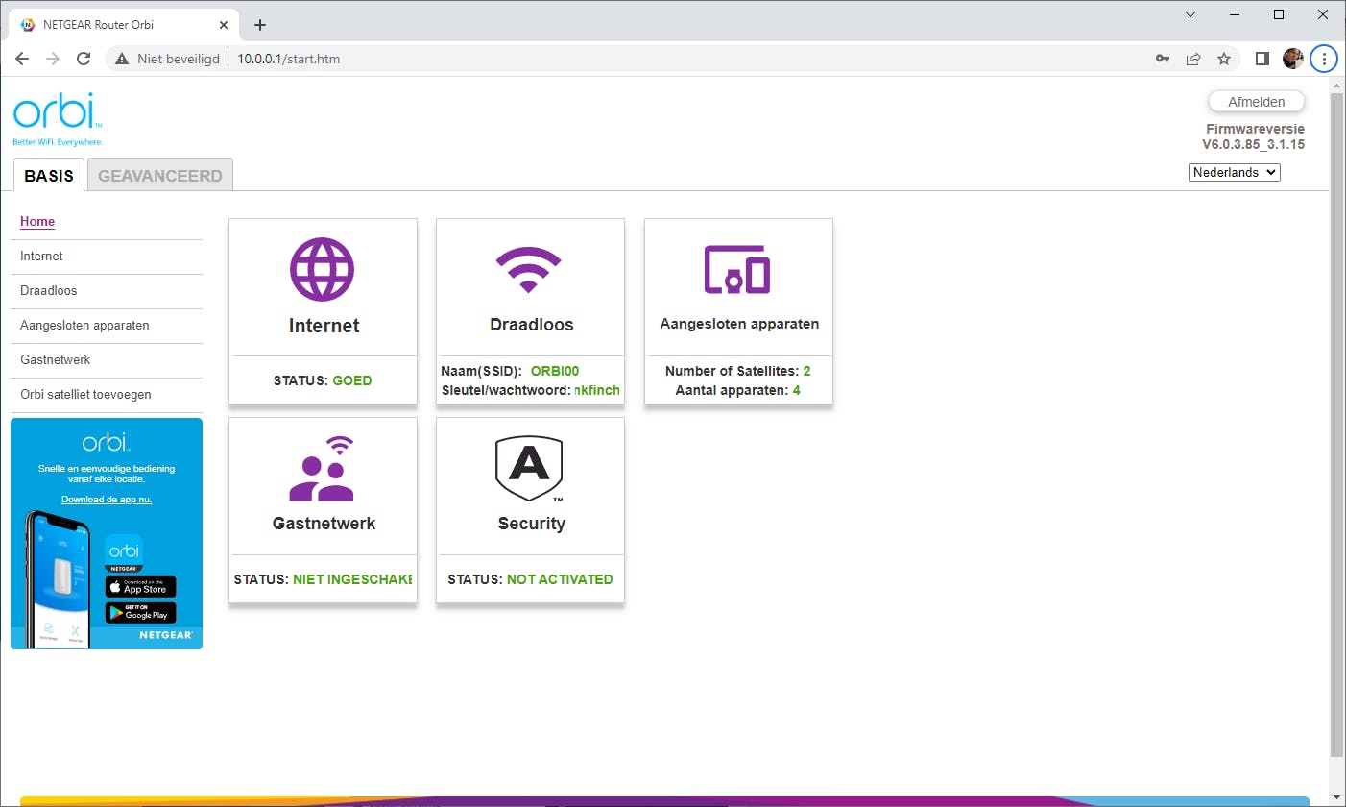Select the BASIS tab

[48, 176]
